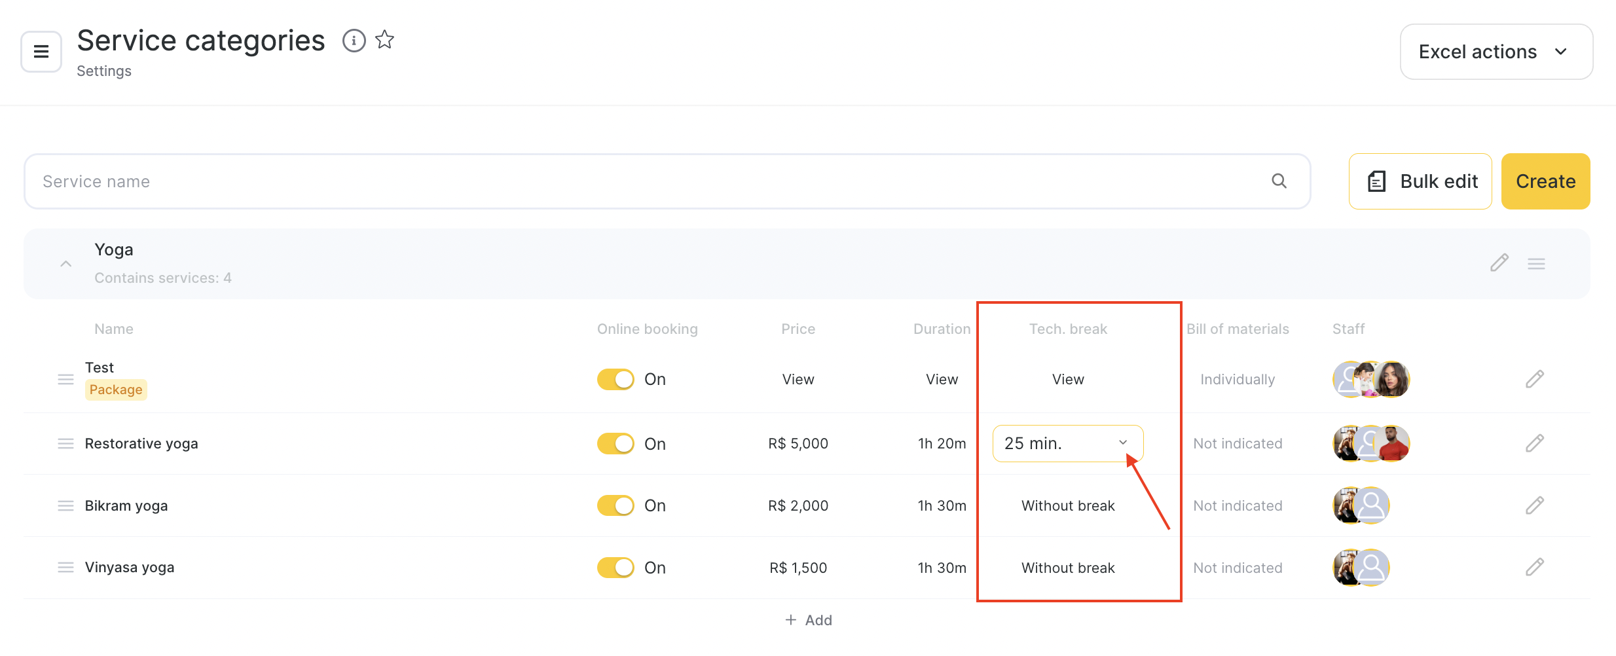Open the hamburger sidebar menu

(x=41, y=52)
